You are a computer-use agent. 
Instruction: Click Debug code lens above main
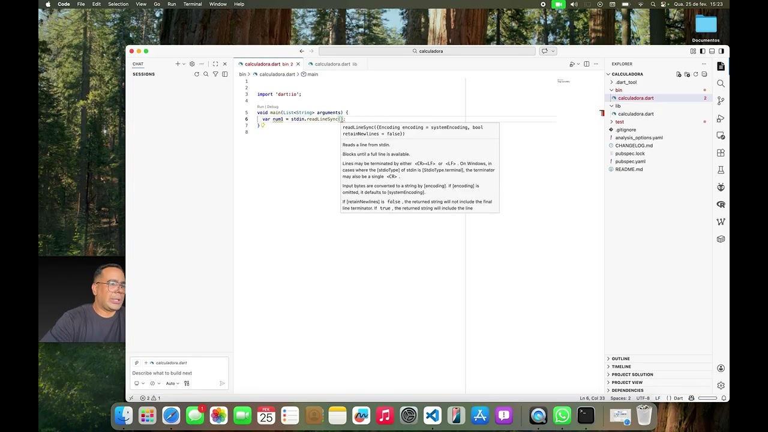coord(272,107)
